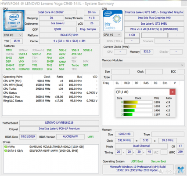The width and height of the screenshot is (187, 176).
Task: Click the SGX feature label
Action: (61, 69)
